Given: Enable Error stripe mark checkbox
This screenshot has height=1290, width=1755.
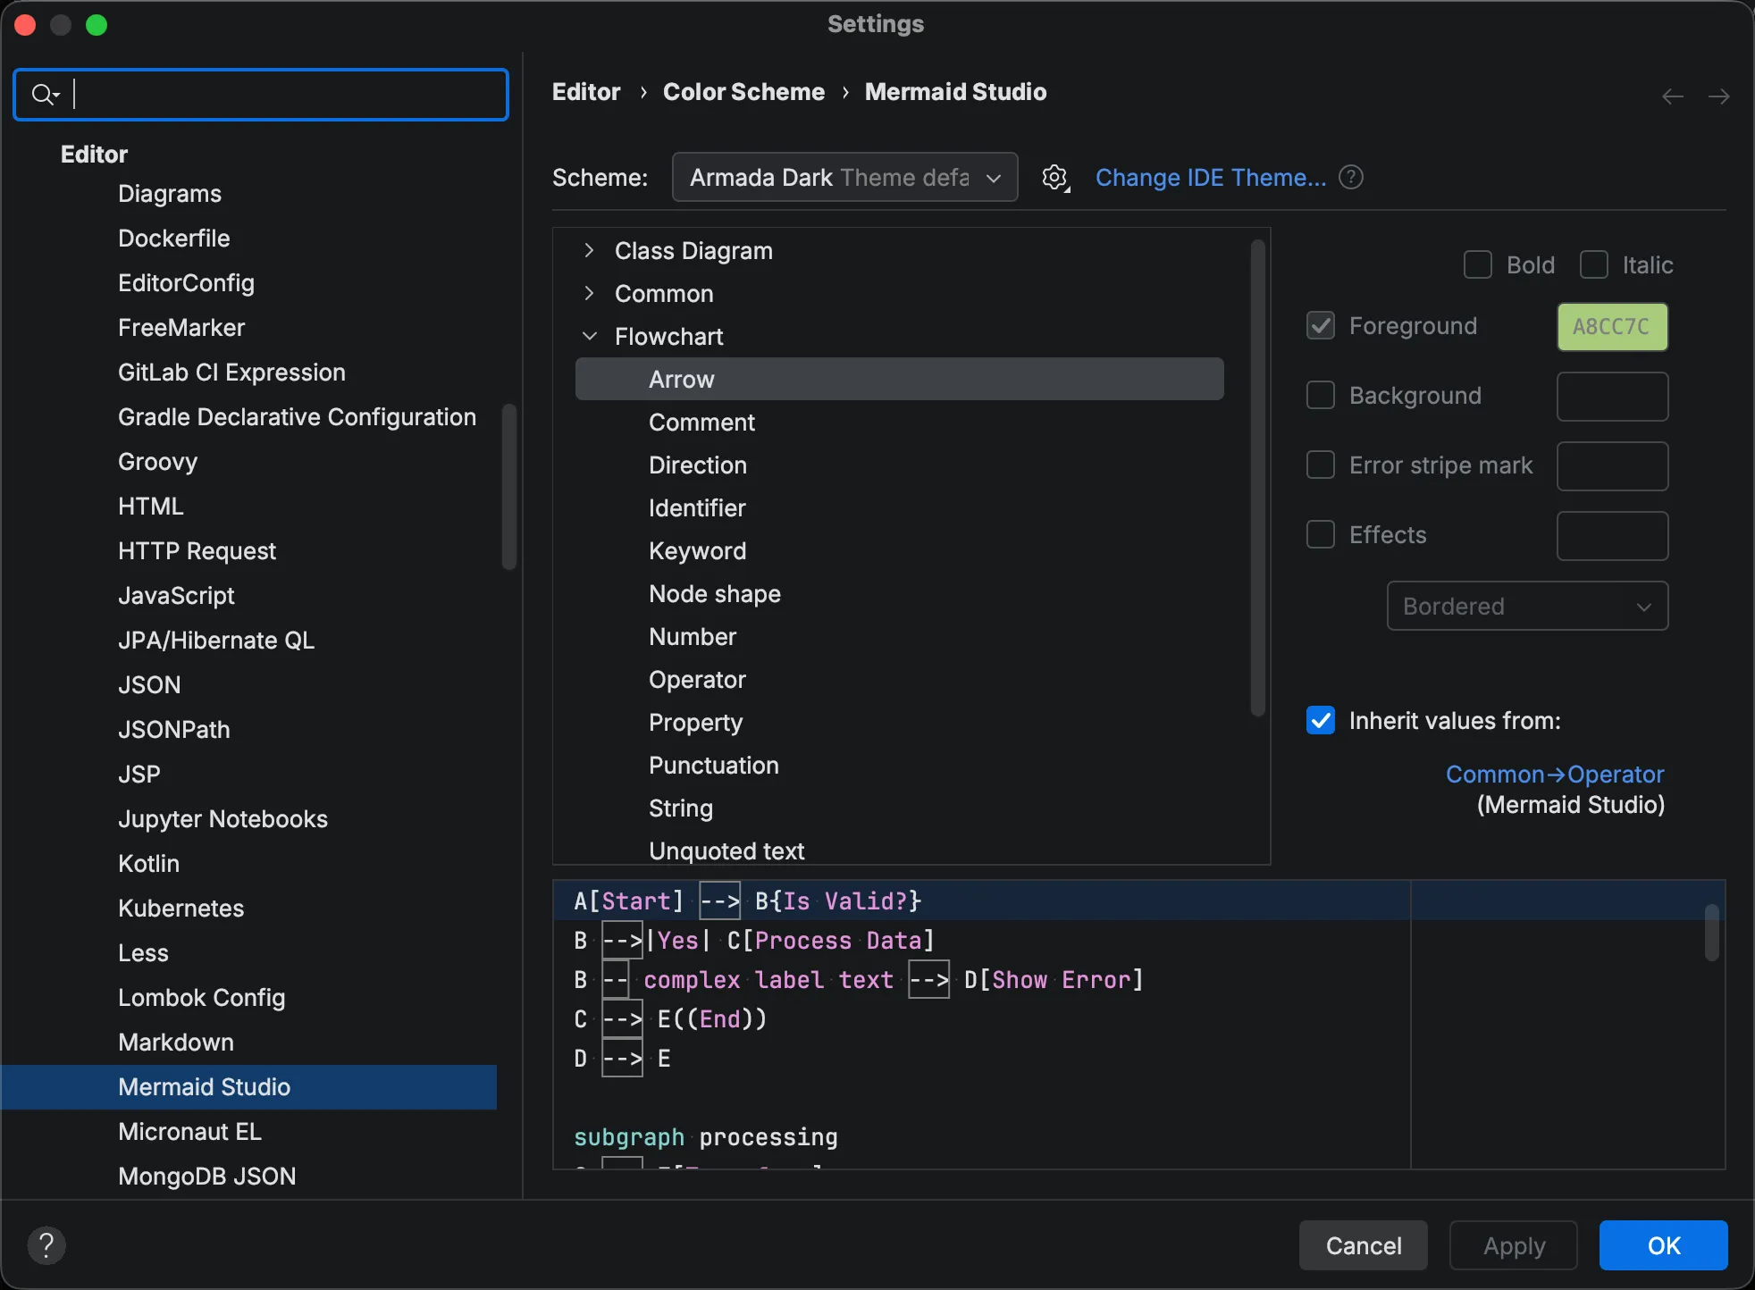Looking at the screenshot, I should click(1321, 465).
